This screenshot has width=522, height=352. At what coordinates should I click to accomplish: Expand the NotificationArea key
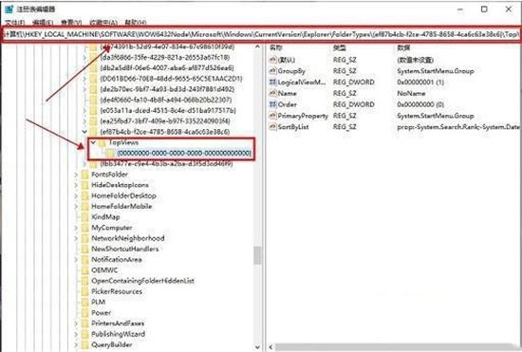pos(76,260)
